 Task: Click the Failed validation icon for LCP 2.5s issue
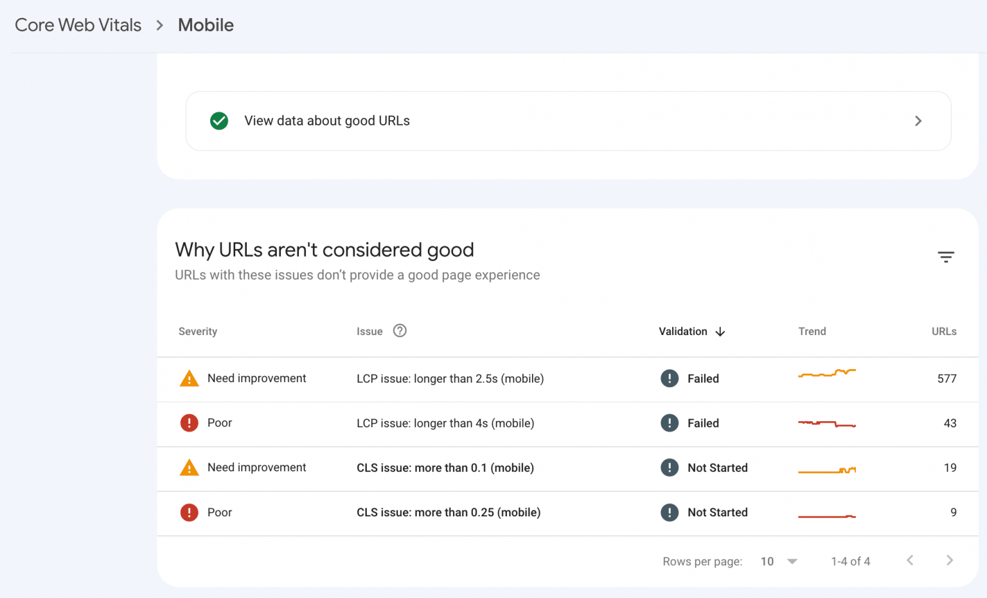(669, 378)
